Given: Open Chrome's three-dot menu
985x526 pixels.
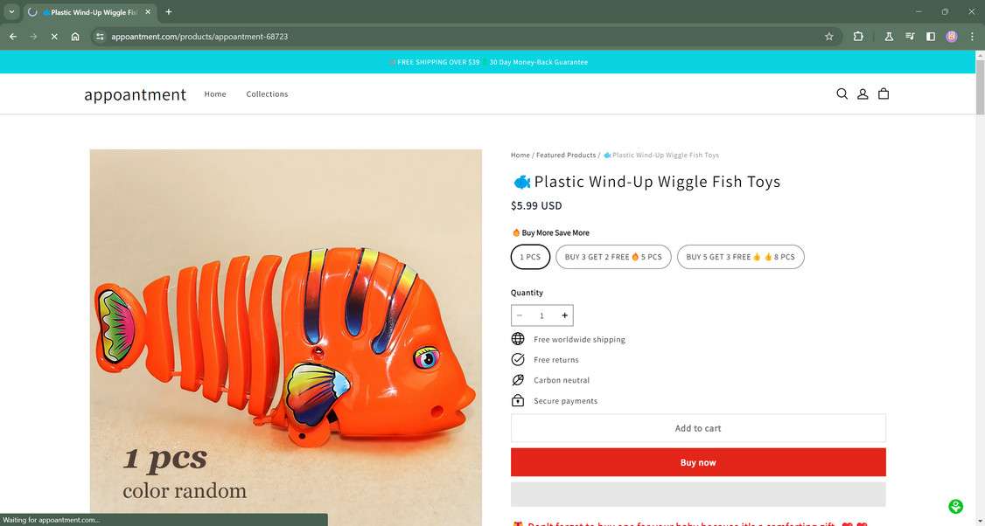Looking at the screenshot, I should click(972, 37).
